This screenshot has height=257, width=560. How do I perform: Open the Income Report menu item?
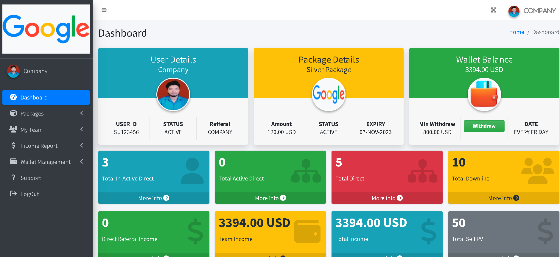point(46,146)
